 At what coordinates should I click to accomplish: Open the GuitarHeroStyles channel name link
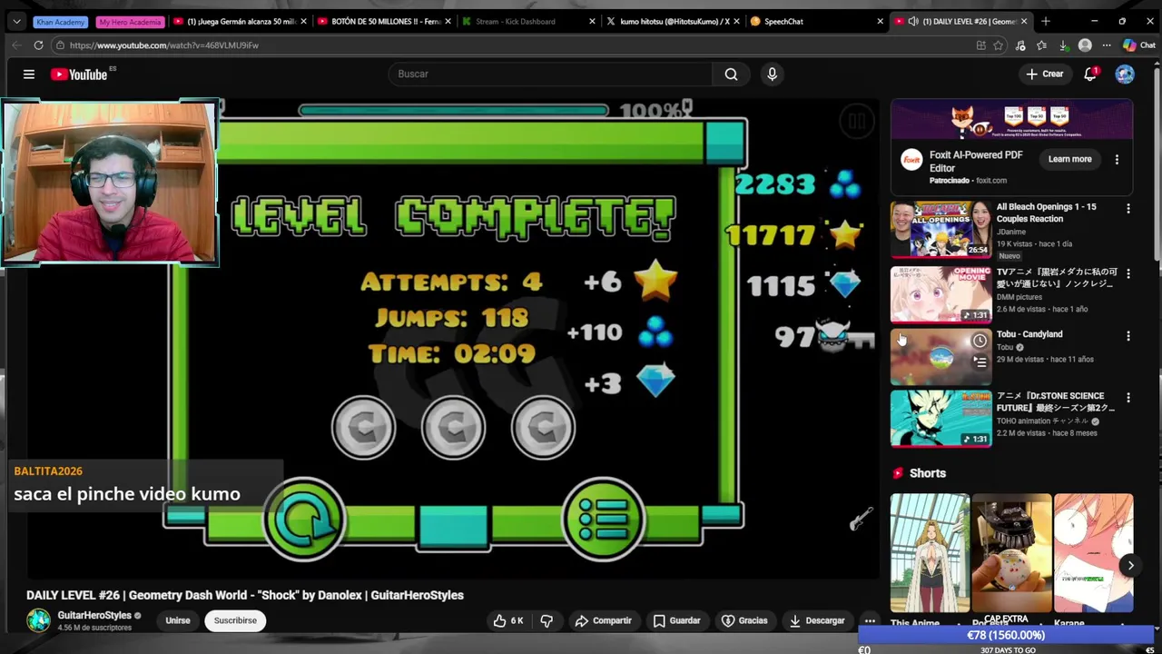(x=94, y=615)
